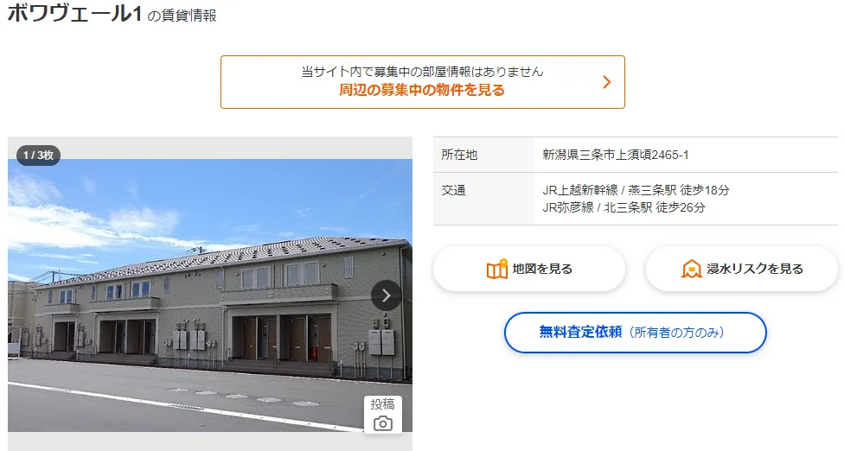Click the 投稿 label on photo
Viewport: 844px width, 451px height.
pos(383,404)
